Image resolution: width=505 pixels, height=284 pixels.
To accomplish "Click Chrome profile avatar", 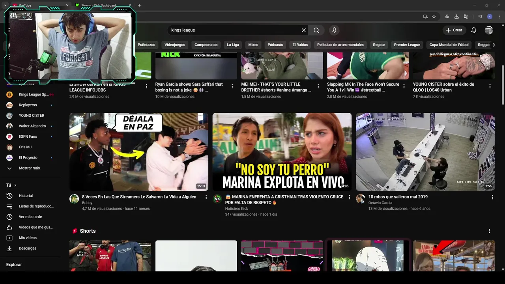I will (x=490, y=17).
